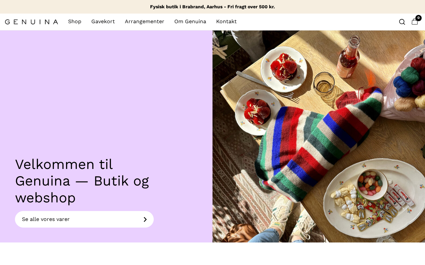Click the GENUINA logo
The image size is (425, 265).
tap(32, 22)
